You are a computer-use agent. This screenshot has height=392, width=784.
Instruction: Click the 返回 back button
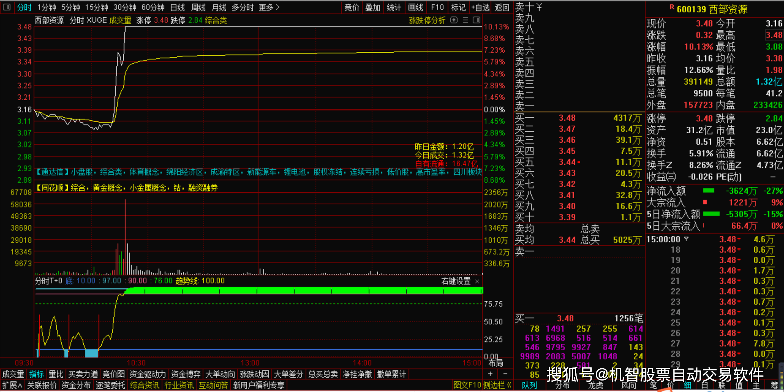[x=502, y=7]
